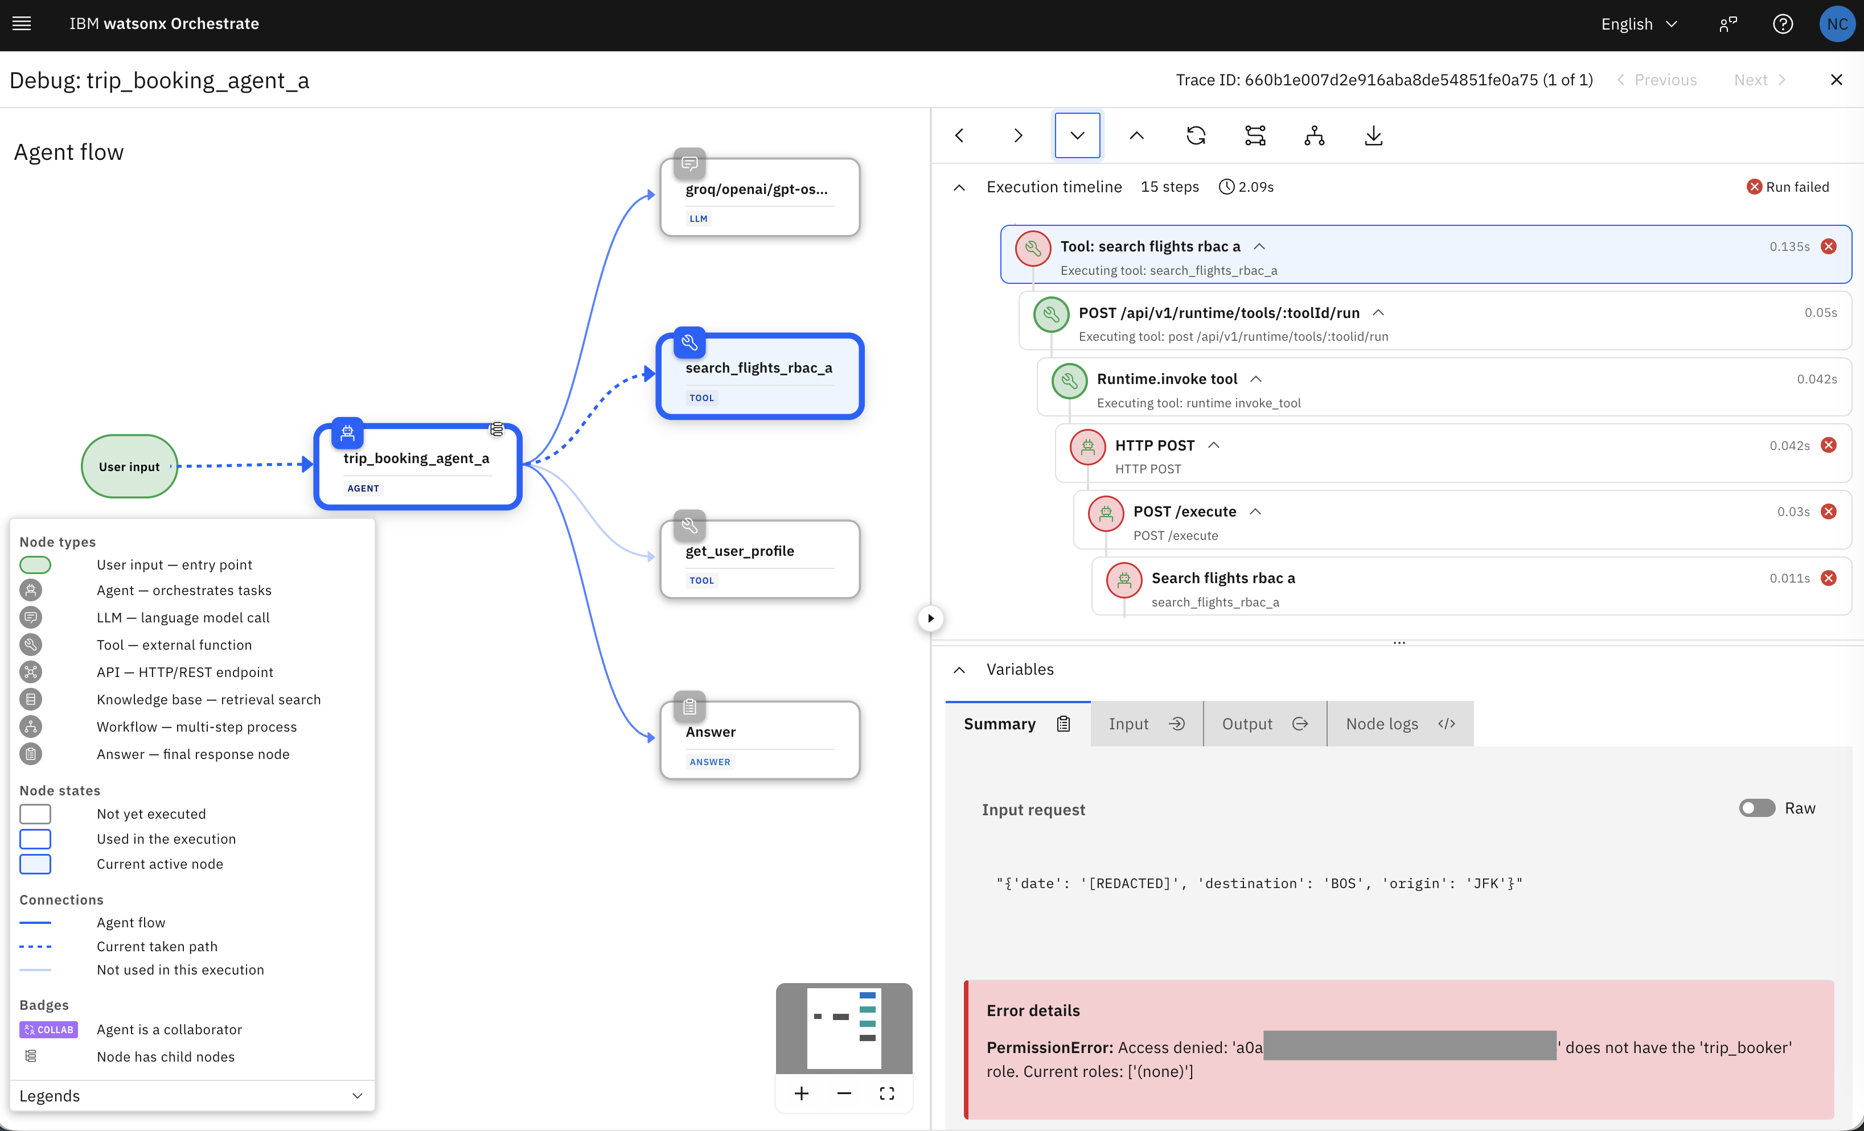Click the red agent icon on HTTP POST row

point(1087,447)
